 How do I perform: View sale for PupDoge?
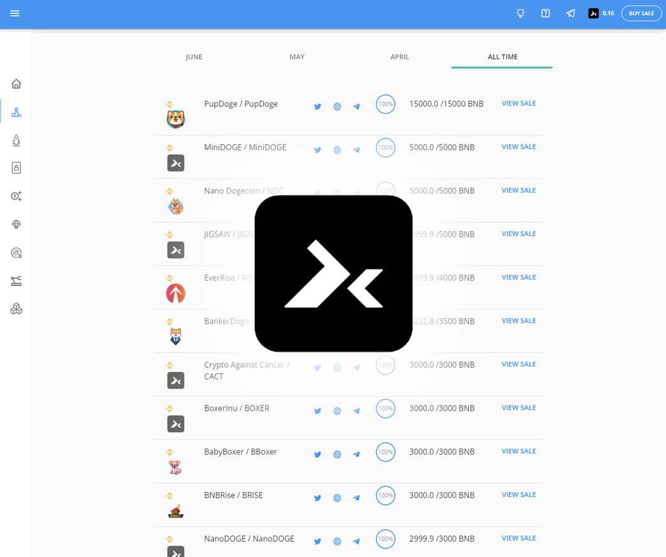point(519,104)
